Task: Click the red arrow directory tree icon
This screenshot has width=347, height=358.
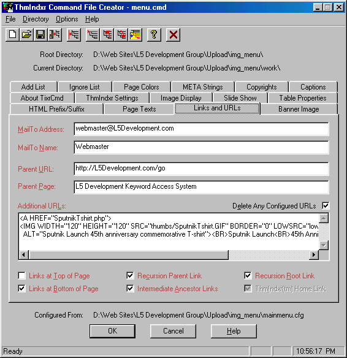Action: pos(74,35)
